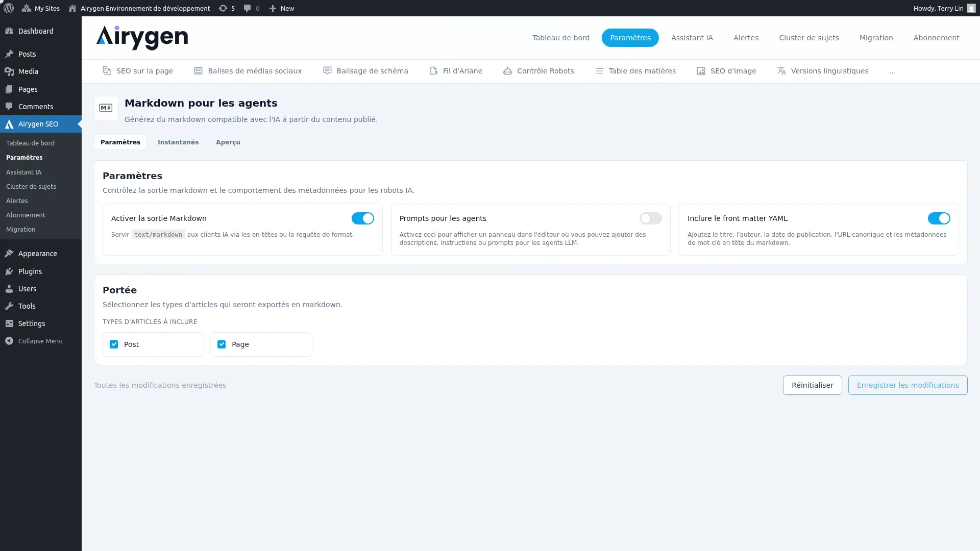This screenshot has height=551, width=980.
Task: Open comments bubble in admin bar
Action: pyautogui.click(x=252, y=8)
